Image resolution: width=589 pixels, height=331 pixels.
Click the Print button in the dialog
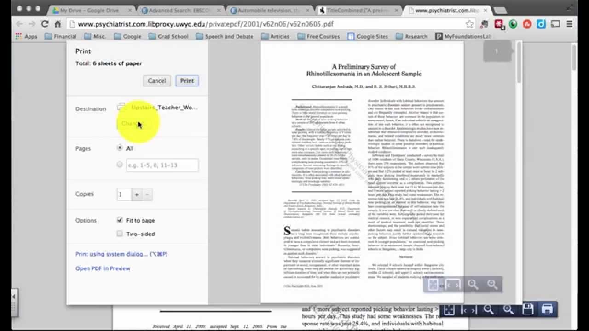tap(187, 80)
